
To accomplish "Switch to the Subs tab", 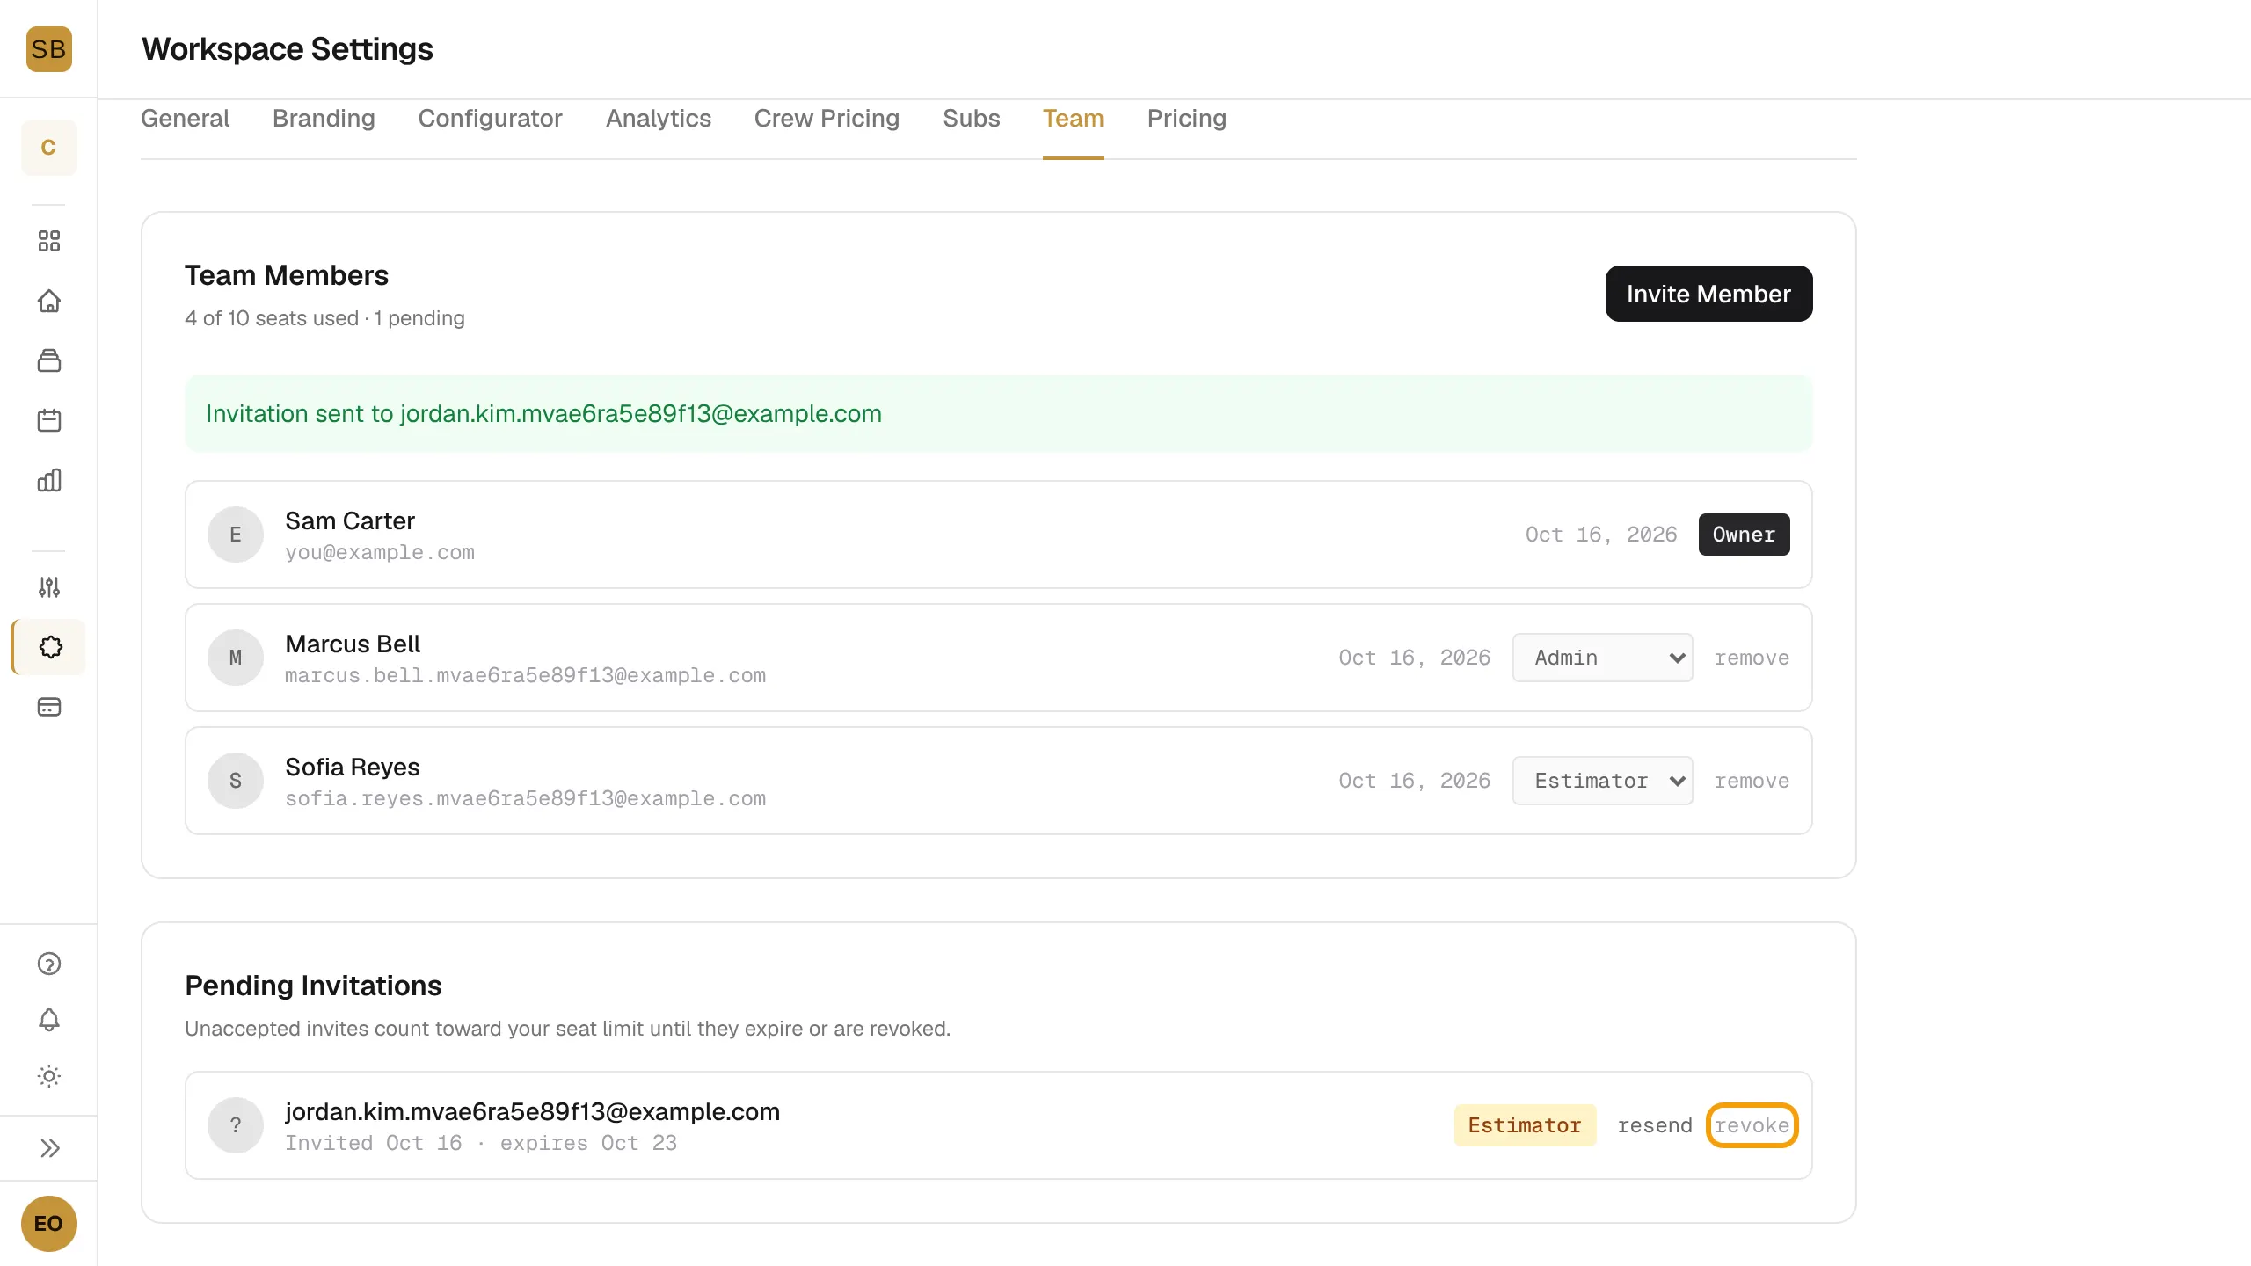I will point(971,119).
